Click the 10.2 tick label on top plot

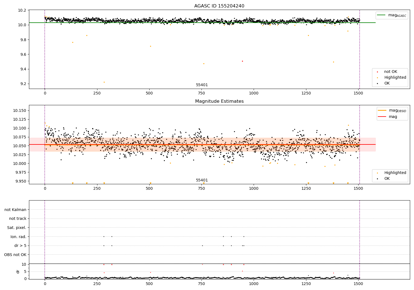point(22,10)
